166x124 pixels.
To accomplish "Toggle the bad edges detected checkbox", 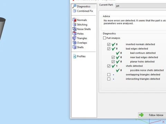I will click(x=109, y=49).
